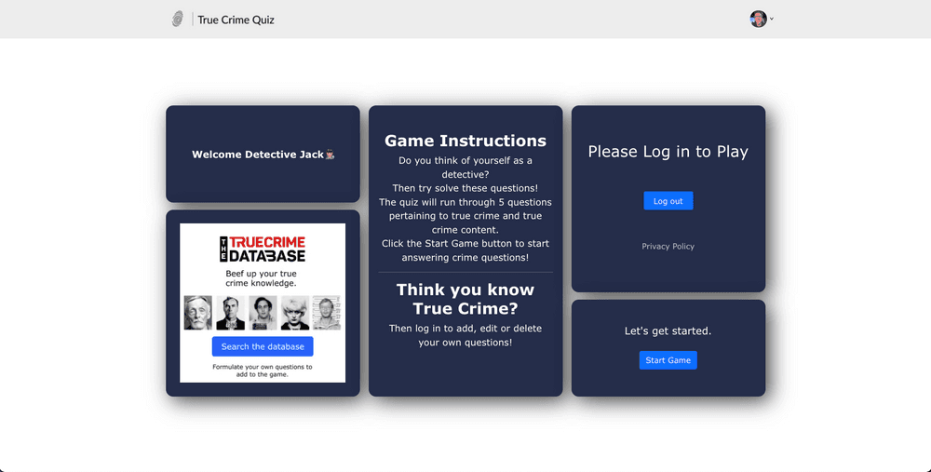
Task: Select the blonde woman mugshot
Action: click(295, 313)
